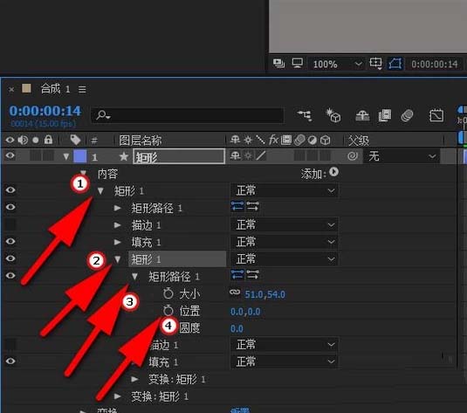The height and width of the screenshot is (413, 467).
Task: Click the blue label color of 矩形 layer
Action: tap(79, 156)
